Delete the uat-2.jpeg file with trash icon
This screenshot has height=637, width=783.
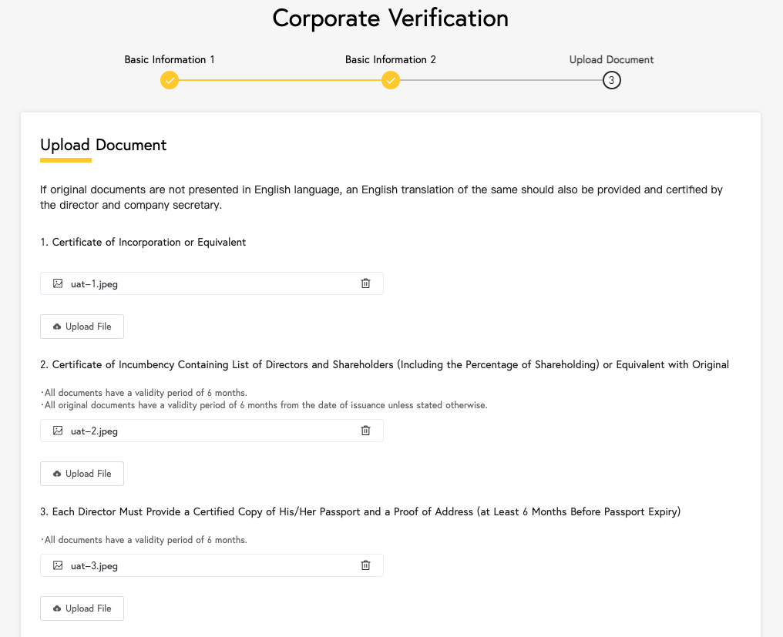[x=365, y=431]
